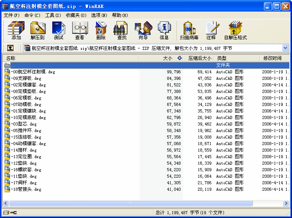
Task: Sort by the 大小 column header
Action: (x=168, y=58)
